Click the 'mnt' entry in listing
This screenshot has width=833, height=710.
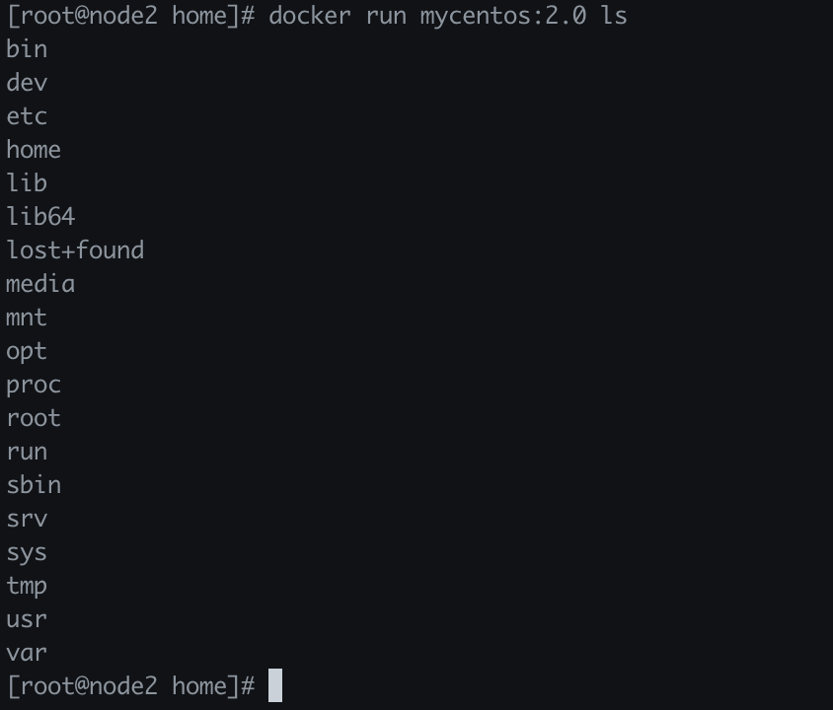pyautogui.click(x=27, y=318)
